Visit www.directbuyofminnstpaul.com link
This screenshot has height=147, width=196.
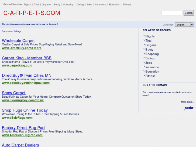point(26,83)
